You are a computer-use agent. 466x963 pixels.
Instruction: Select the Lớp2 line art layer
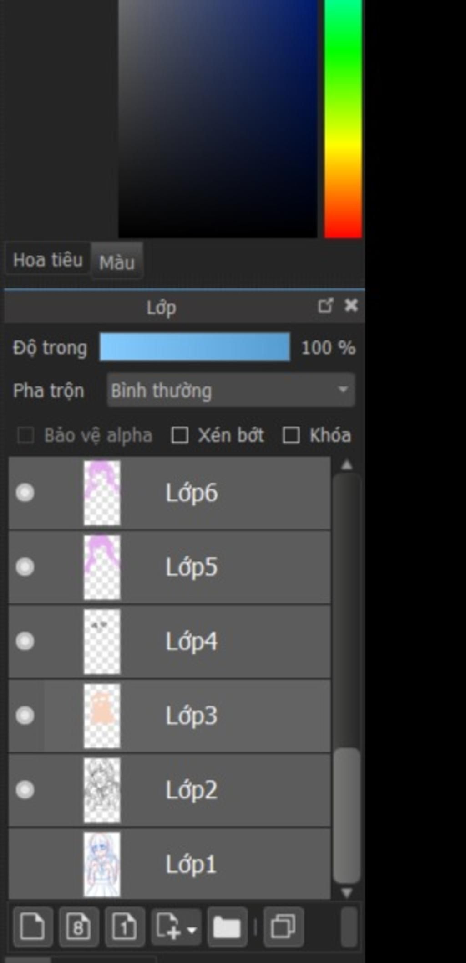[191, 790]
